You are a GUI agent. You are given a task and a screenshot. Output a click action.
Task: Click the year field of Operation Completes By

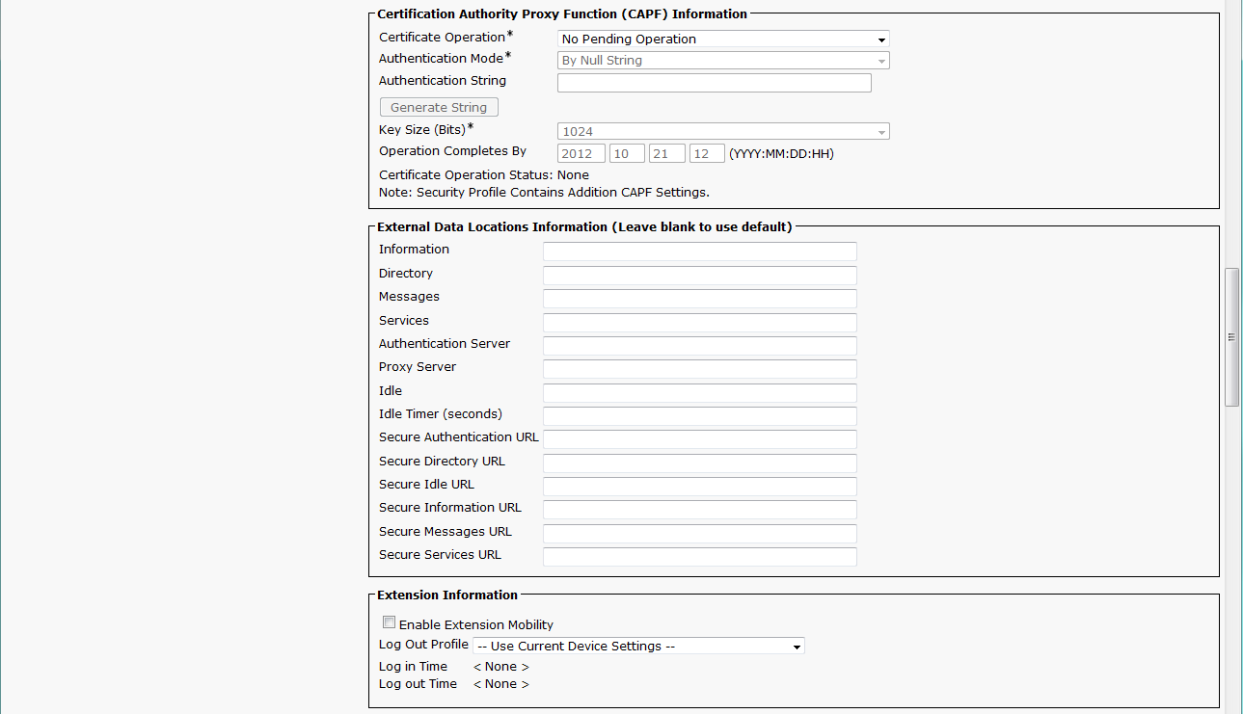point(581,154)
